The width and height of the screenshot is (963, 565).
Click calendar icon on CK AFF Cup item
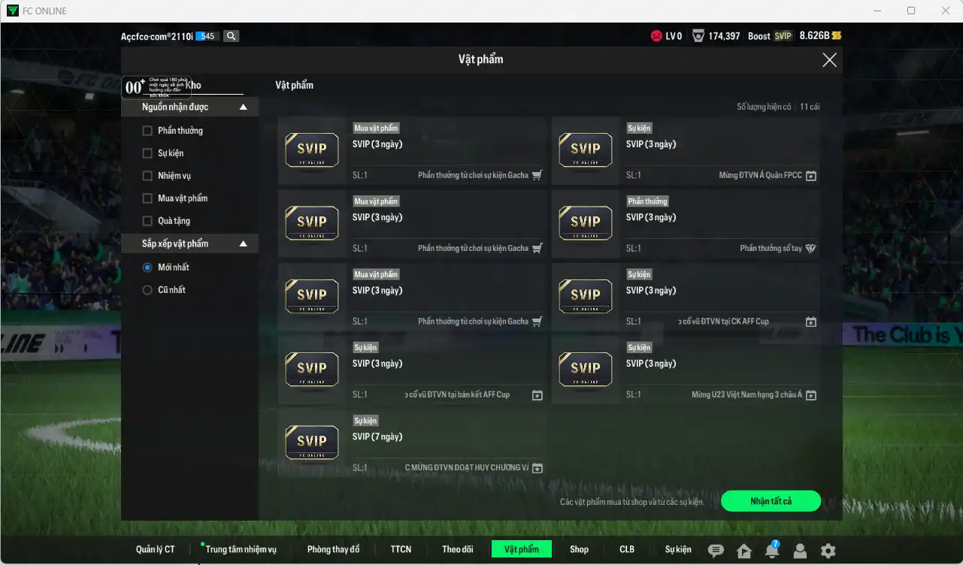811,322
